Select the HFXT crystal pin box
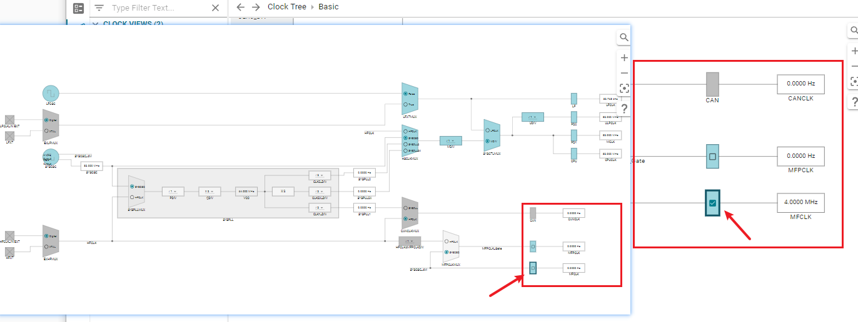 pyautogui.click(x=10, y=251)
